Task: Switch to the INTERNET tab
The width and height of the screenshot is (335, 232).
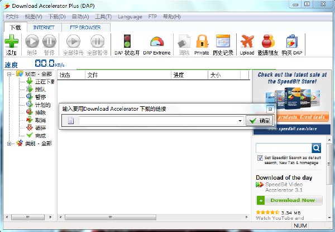Action: tap(44, 27)
